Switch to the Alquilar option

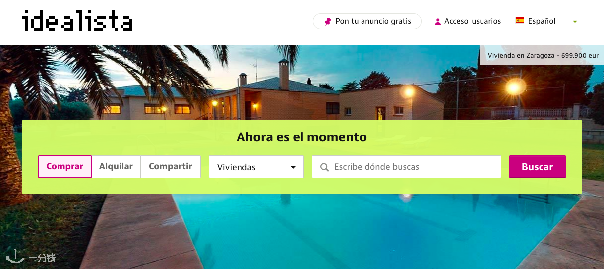pos(116,167)
